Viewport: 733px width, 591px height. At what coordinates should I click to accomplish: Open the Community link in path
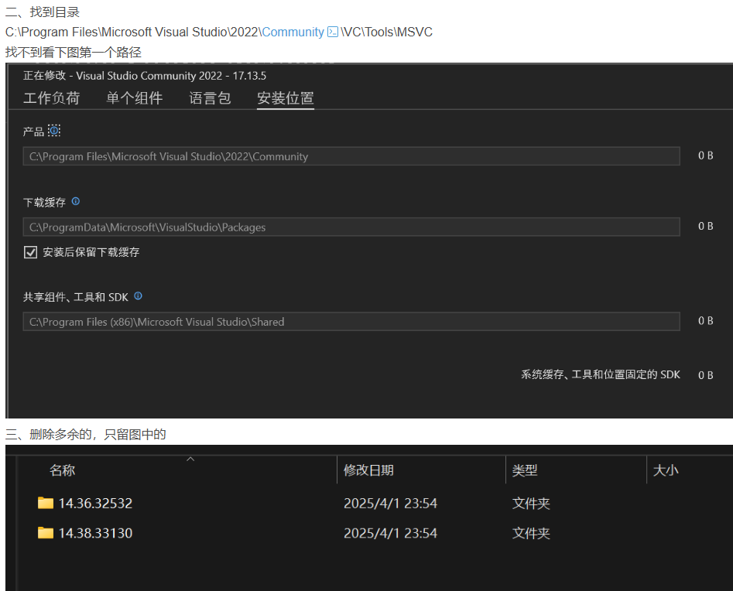click(x=293, y=32)
